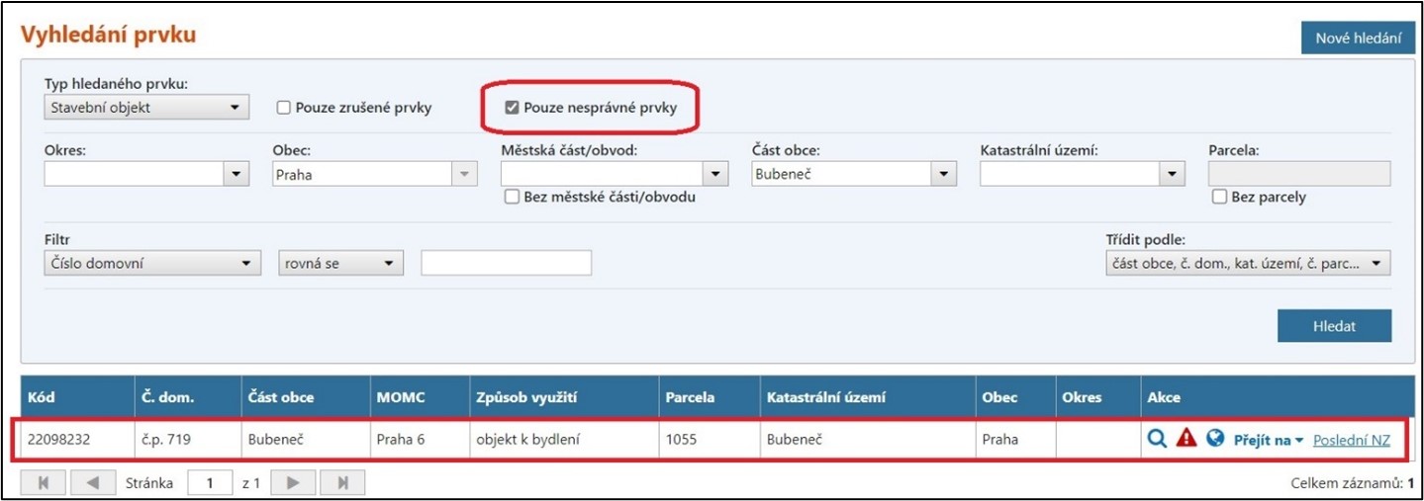
Task: Go to first page of results
Action: 45,483
